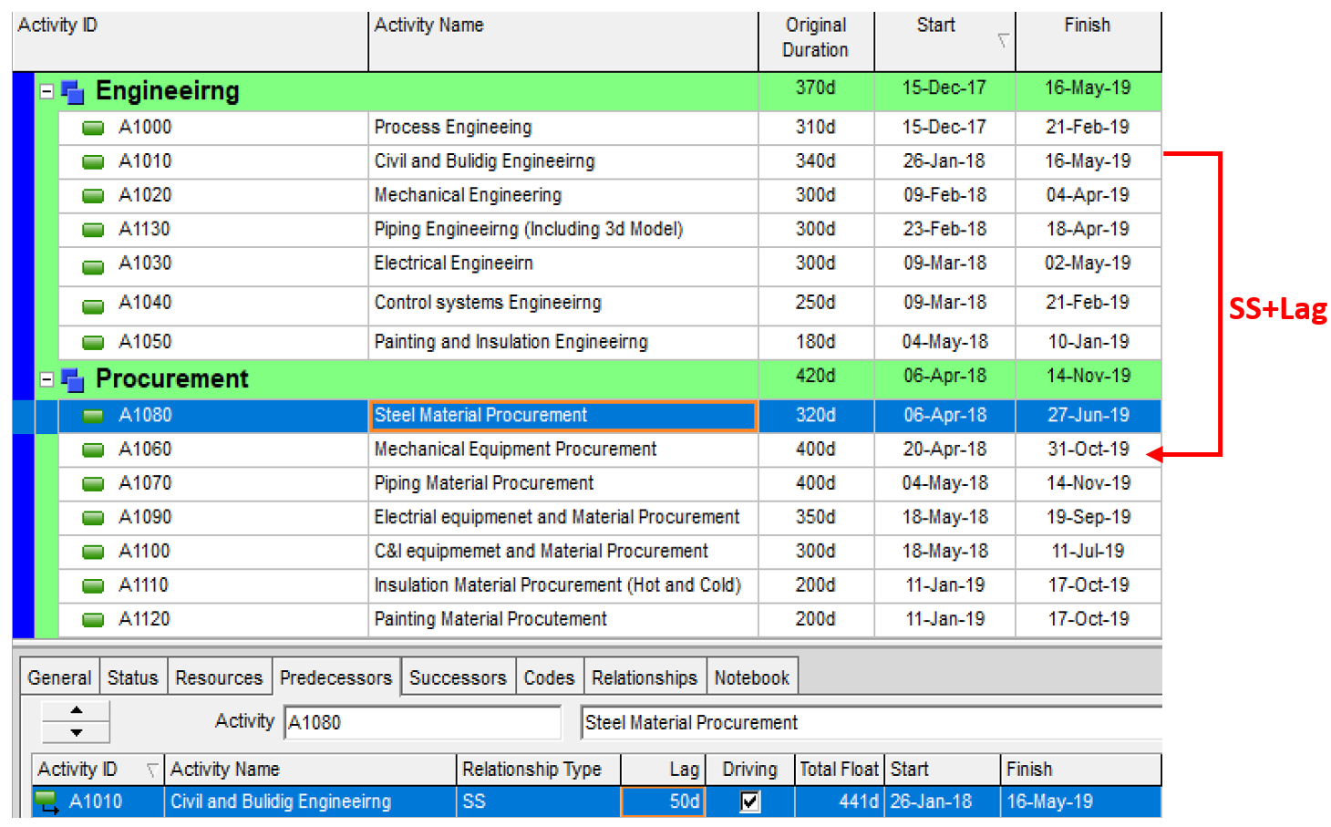
Task: Open the Relationships tab
Action: [x=645, y=676]
